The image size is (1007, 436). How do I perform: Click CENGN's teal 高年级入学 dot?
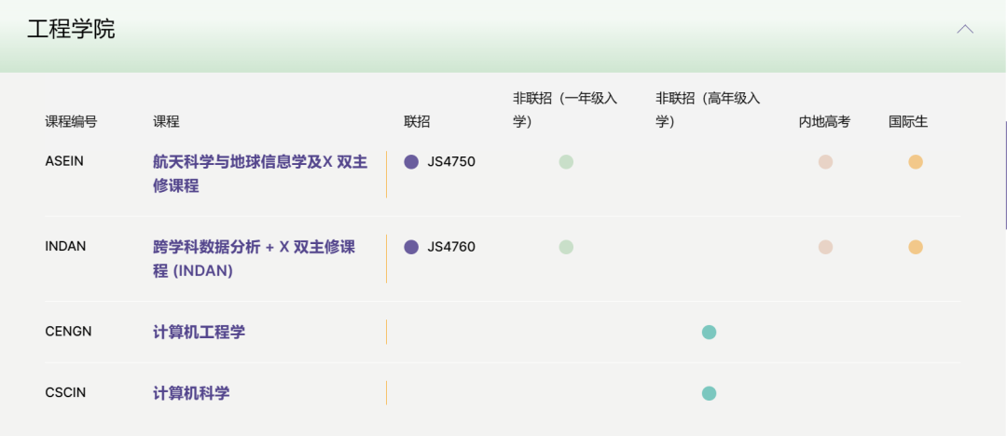click(709, 332)
